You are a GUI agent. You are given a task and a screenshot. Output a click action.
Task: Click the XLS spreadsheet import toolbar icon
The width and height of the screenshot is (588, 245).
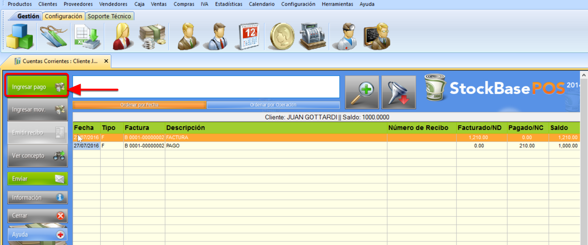[x=87, y=36]
